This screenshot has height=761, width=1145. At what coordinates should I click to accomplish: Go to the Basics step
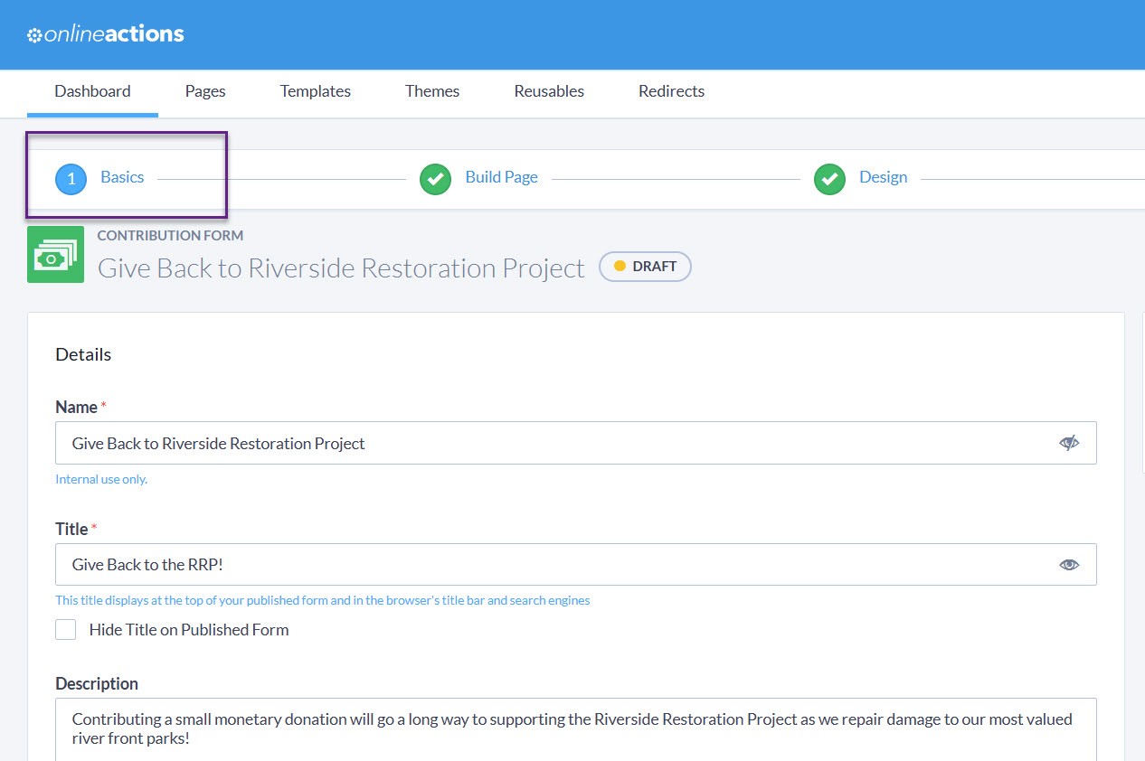click(122, 177)
